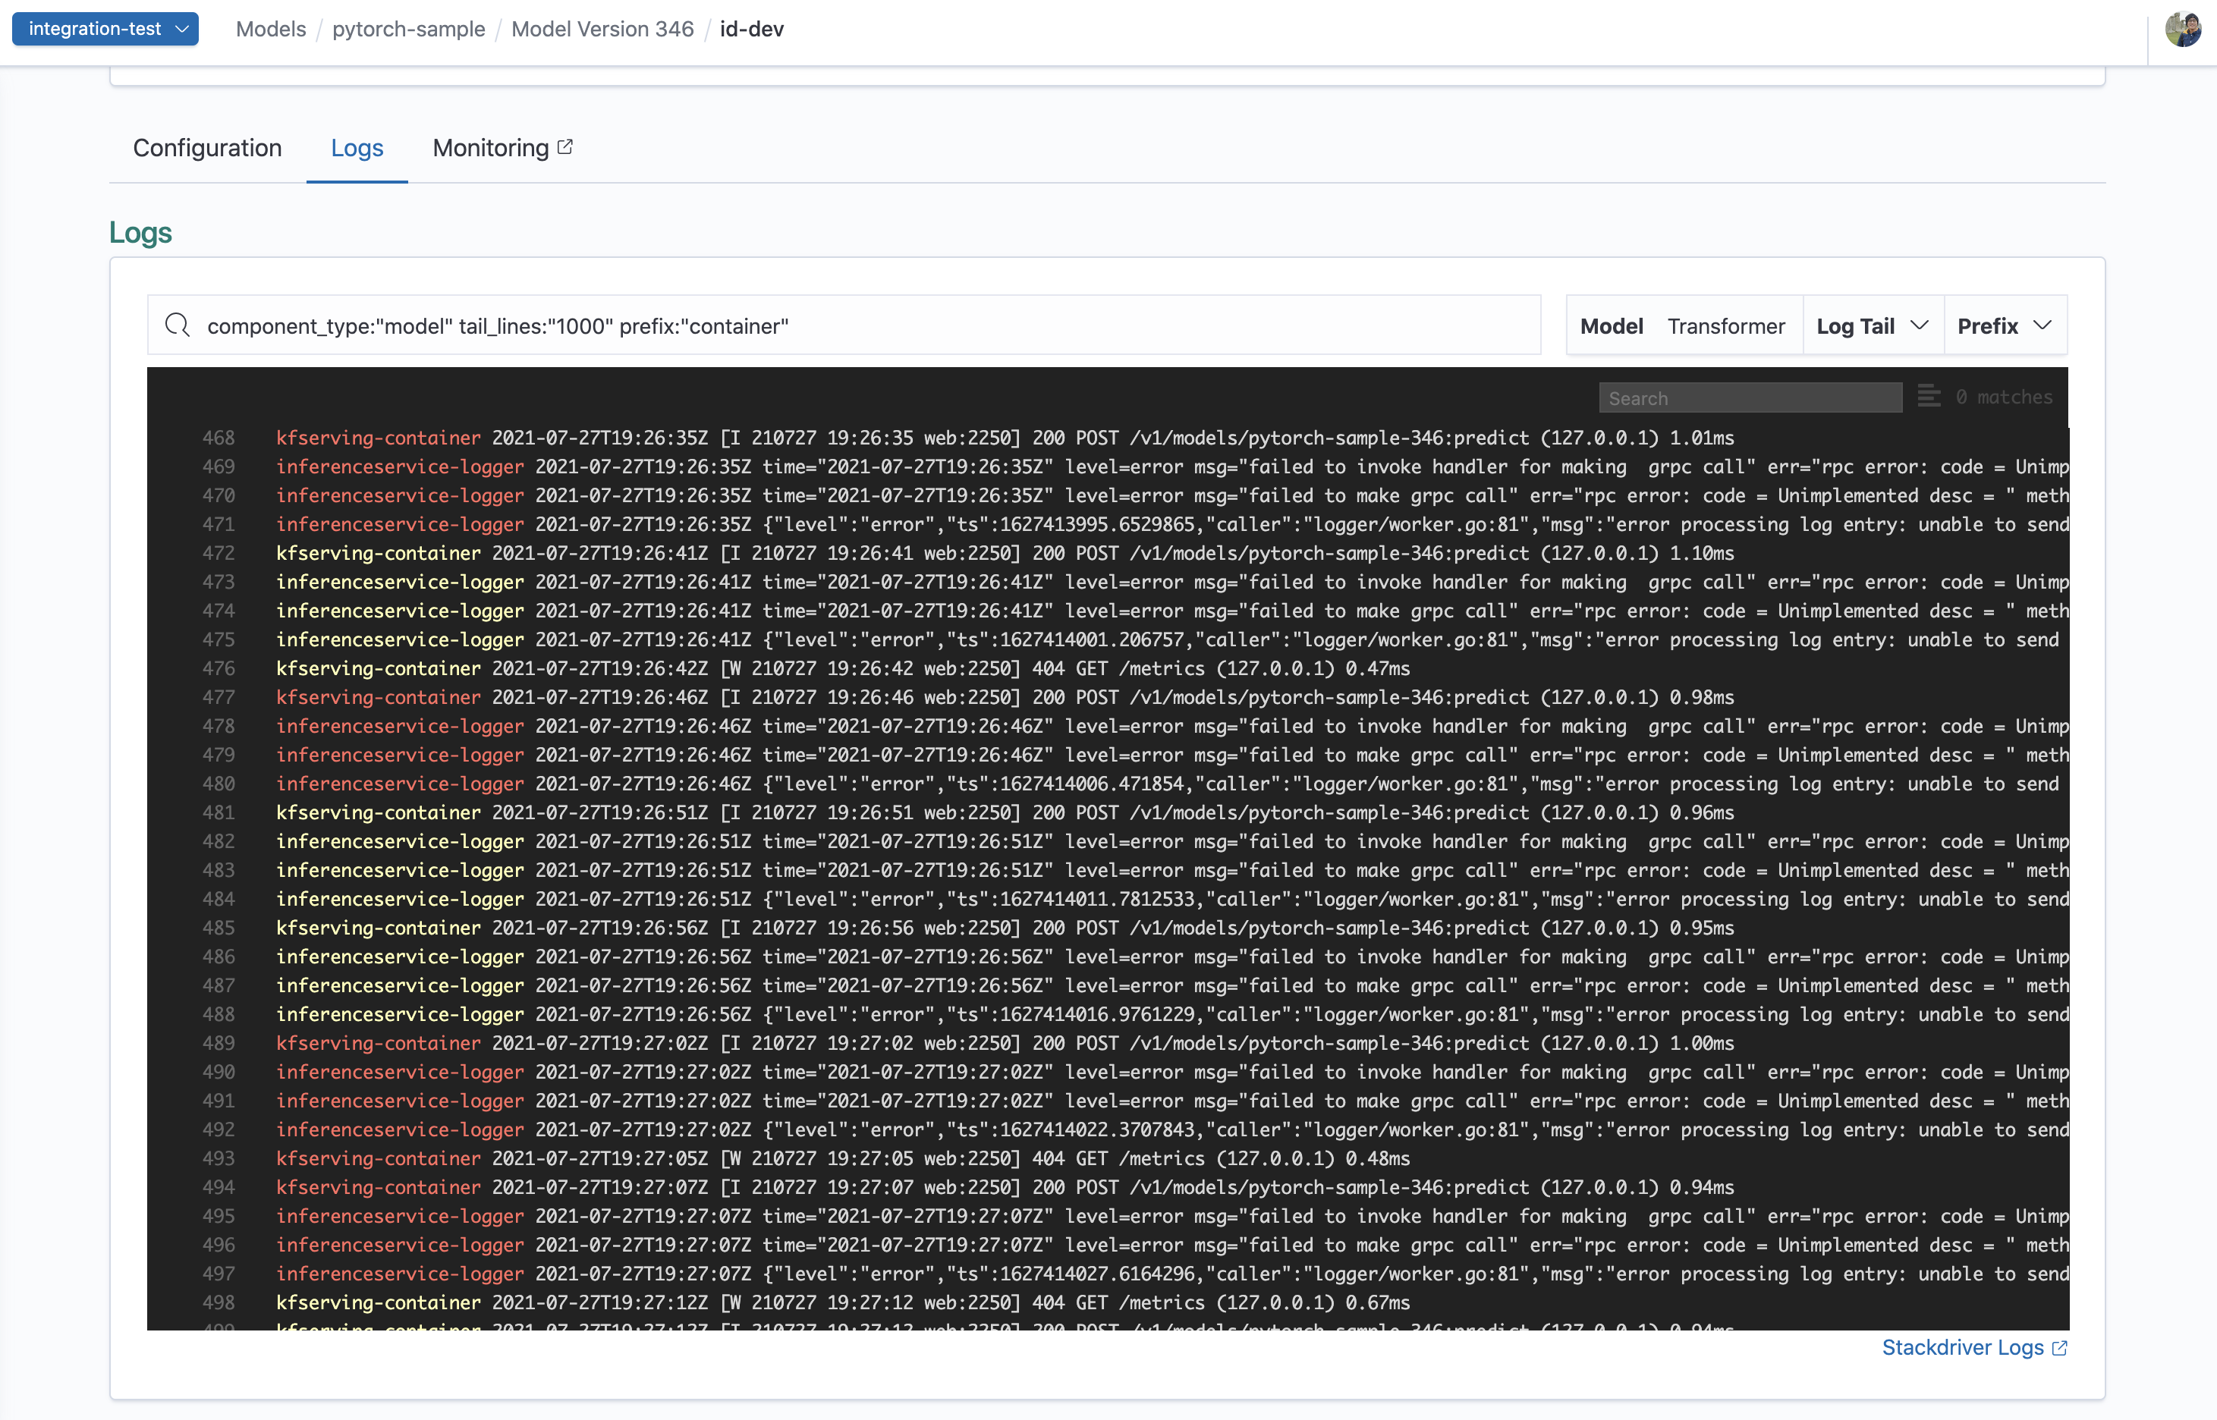Click the chevron arrow on integration-test

click(183, 29)
